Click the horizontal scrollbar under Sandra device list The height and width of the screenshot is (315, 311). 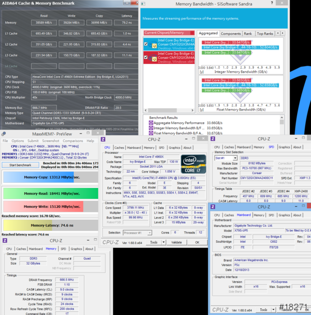pos(169,110)
